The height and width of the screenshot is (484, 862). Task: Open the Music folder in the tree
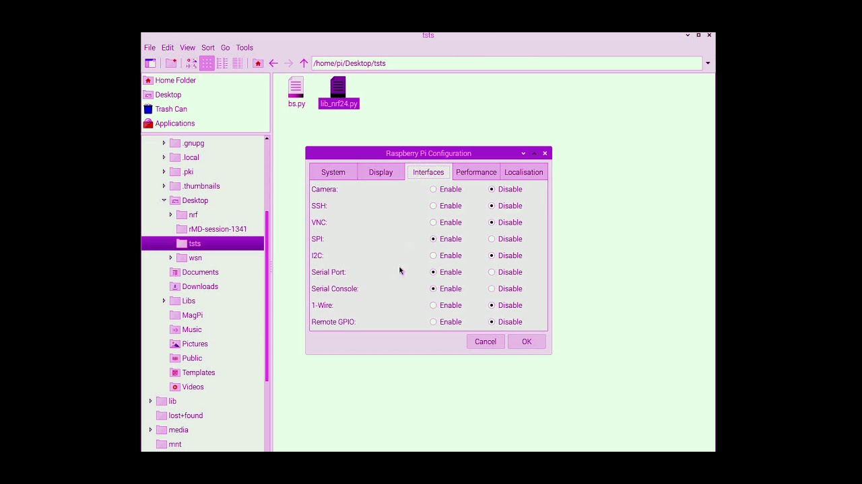click(192, 329)
